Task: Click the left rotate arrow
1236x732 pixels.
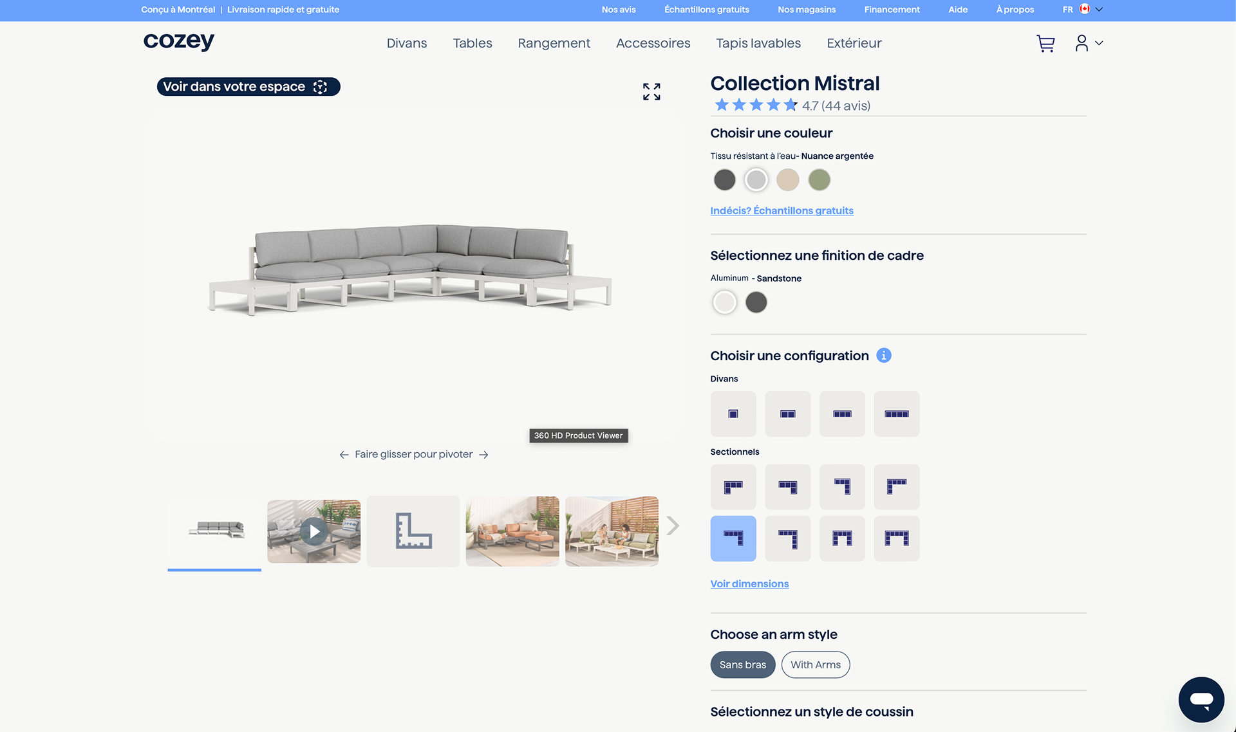Action: 344,455
